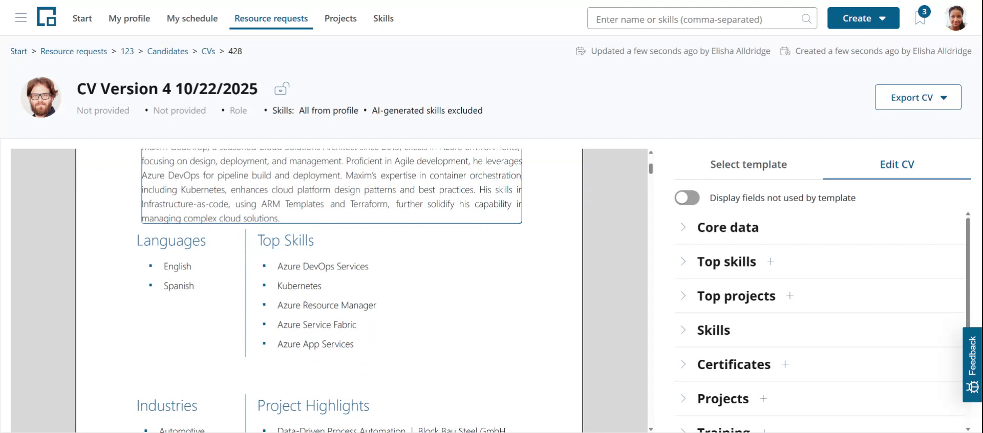
Task: Switch to the Edit CV tab
Action: coord(897,164)
